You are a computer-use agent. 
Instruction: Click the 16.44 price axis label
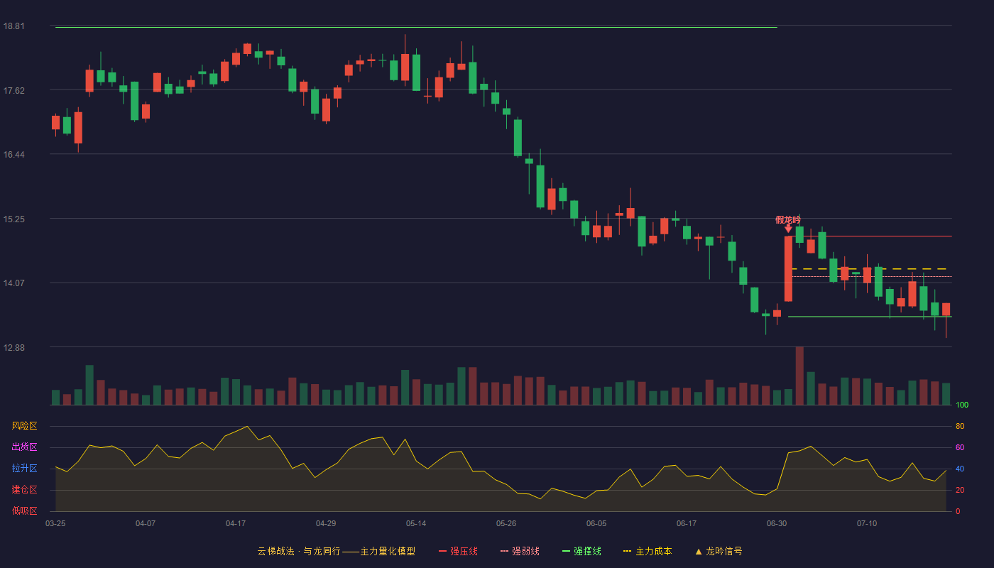(13, 155)
